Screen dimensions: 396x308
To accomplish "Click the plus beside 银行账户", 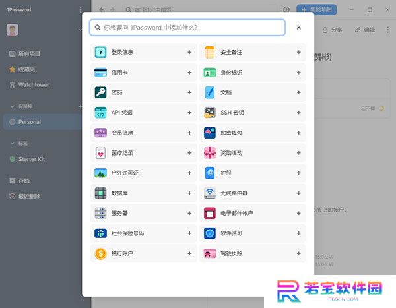I will [189, 253].
